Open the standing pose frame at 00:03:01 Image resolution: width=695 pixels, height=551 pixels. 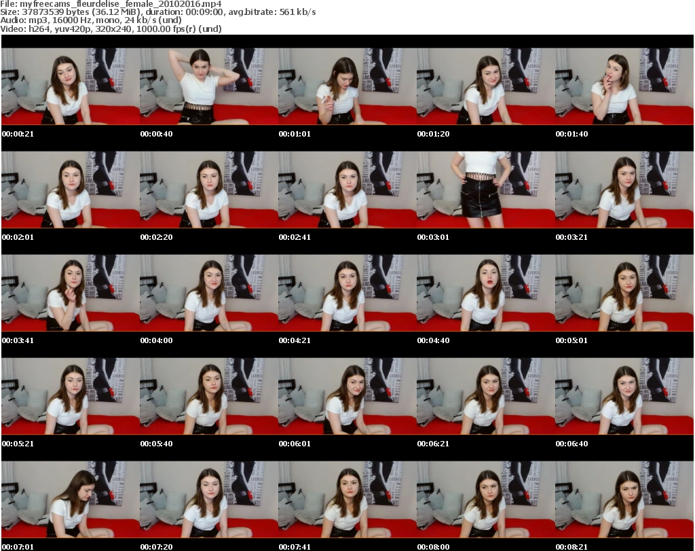[x=486, y=190]
